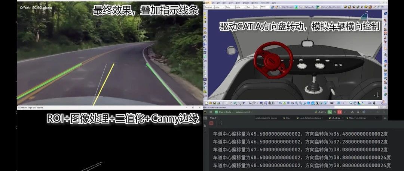404x171 pixels.
Task: Click the Normal View icon
Action: (305, 103)
